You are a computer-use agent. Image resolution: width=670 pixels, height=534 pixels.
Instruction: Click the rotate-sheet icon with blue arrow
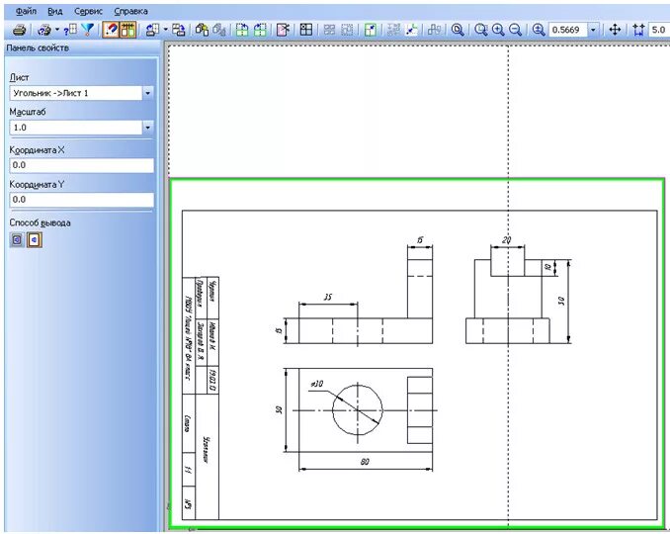[x=152, y=30]
